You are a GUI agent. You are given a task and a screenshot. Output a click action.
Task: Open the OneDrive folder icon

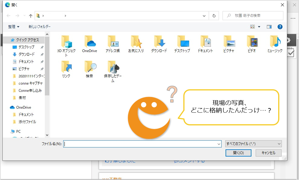coord(90,43)
